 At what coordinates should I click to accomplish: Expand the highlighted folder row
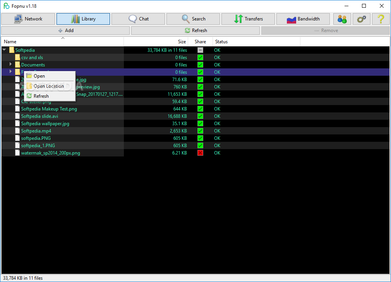(10, 71)
